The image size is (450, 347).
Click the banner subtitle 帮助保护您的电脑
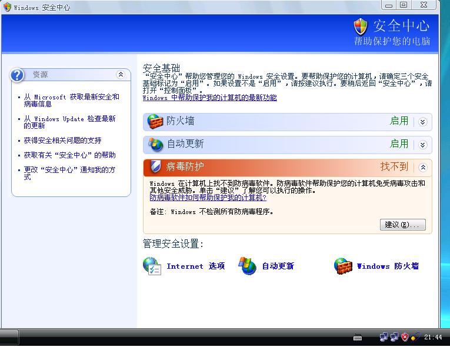tap(392, 41)
